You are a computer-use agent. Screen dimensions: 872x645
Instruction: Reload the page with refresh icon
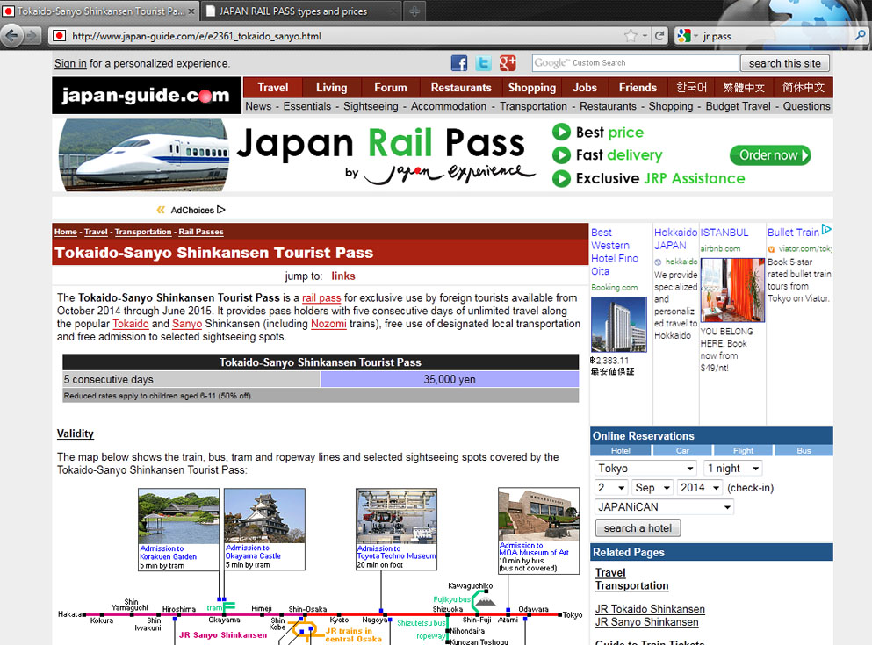659,36
